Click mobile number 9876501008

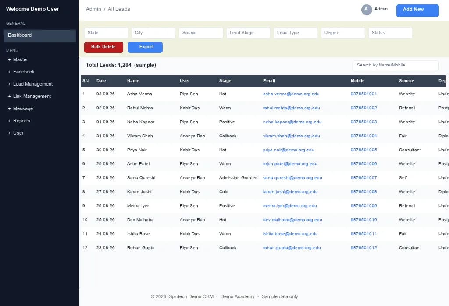(363, 192)
